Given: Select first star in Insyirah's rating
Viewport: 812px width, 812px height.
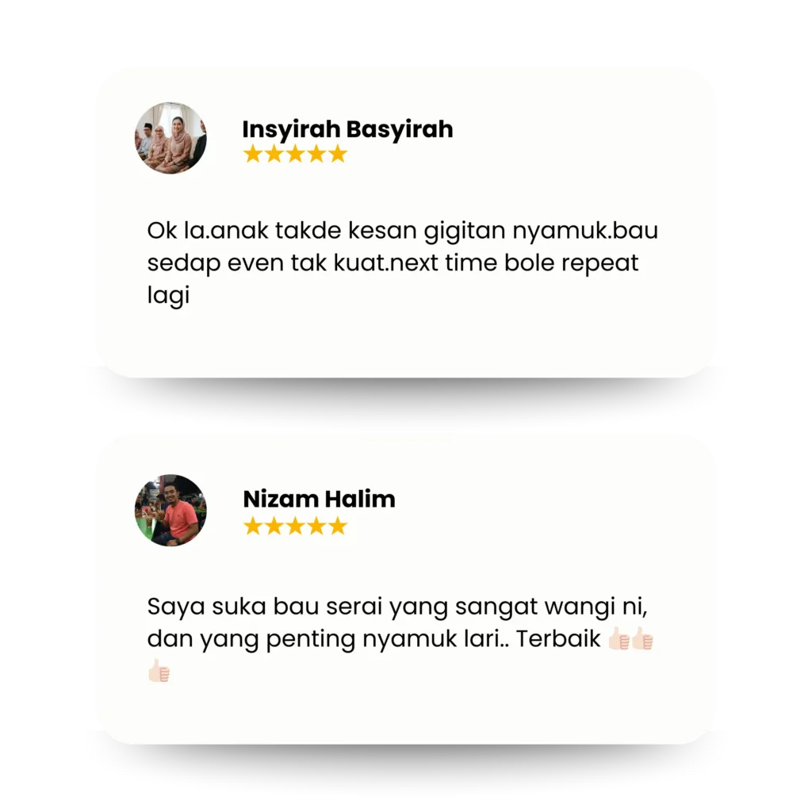Looking at the screenshot, I should point(253,154).
